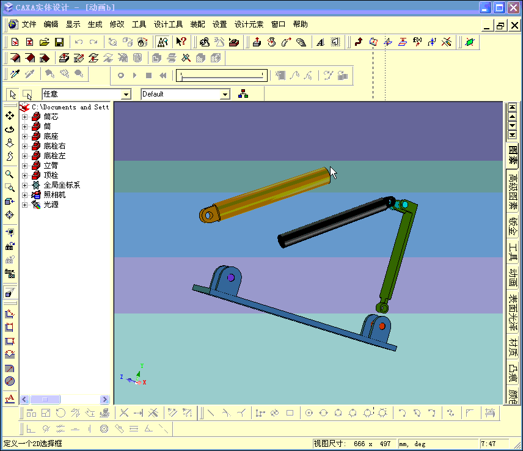Switch to the 表面光泽 catalog tab

click(513, 312)
